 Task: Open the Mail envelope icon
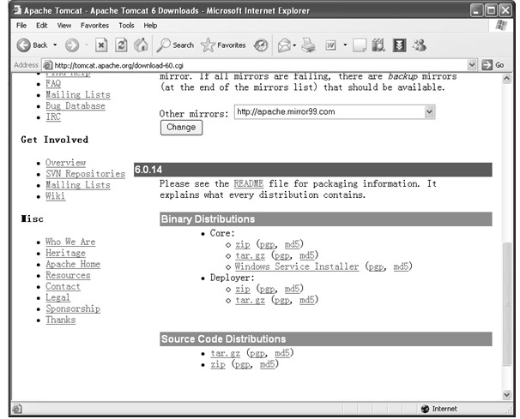pyautogui.click(x=284, y=45)
